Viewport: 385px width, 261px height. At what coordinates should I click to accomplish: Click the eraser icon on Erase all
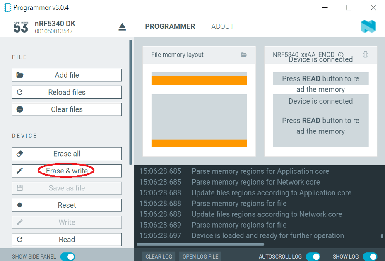19,154
